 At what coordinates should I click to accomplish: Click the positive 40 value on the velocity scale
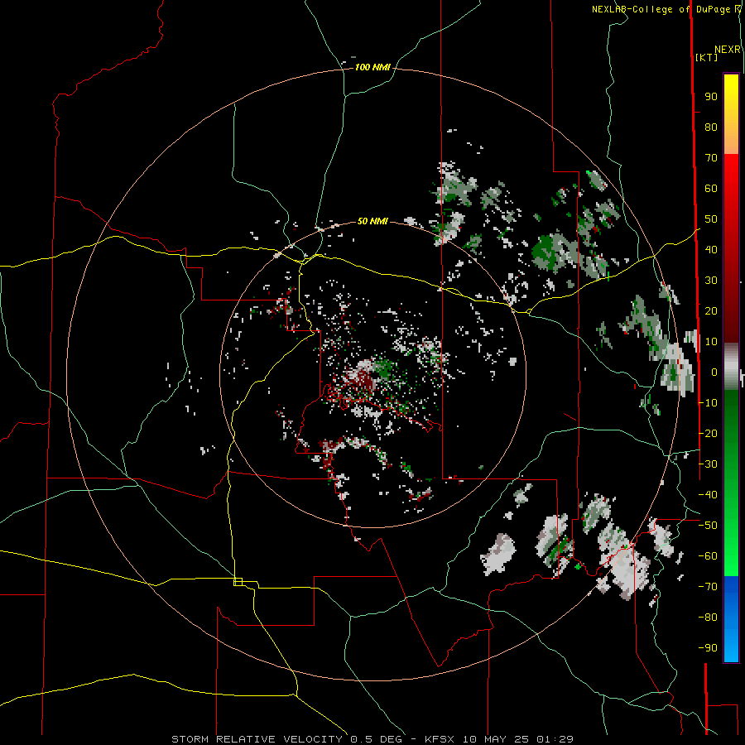click(x=711, y=250)
